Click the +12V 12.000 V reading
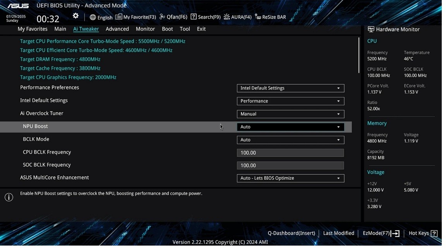Viewport: 446px width, 251px height. (x=376, y=190)
